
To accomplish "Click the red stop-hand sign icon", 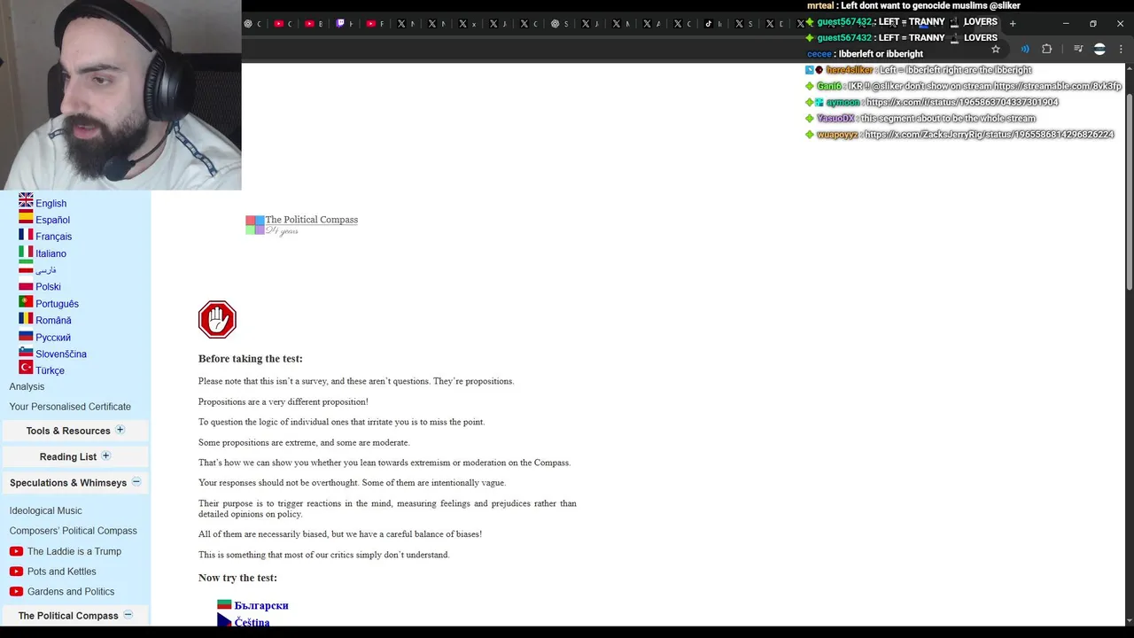I will click(x=217, y=320).
